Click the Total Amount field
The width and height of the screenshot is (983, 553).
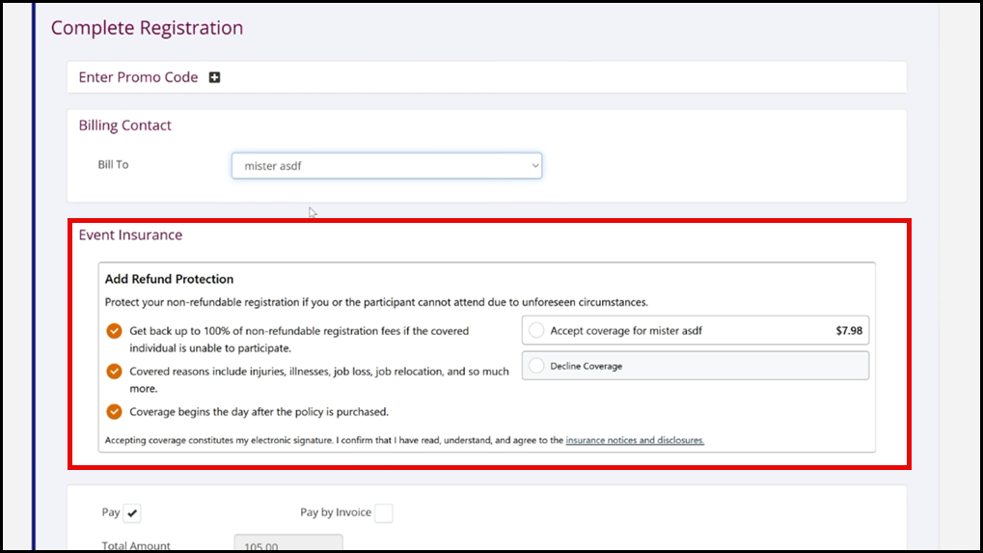pos(287,544)
